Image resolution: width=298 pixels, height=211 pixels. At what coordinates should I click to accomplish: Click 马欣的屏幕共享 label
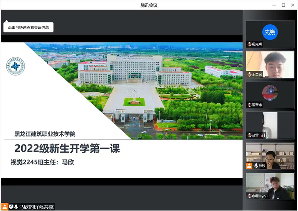[x=36, y=207]
